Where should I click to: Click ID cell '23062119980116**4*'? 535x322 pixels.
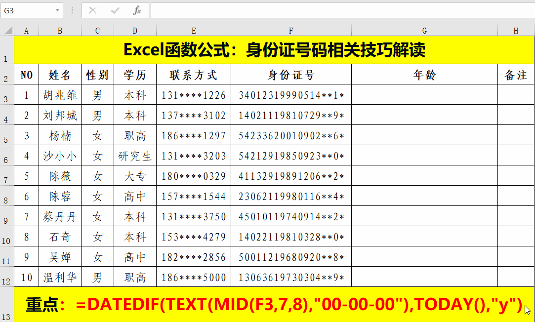(x=291, y=196)
